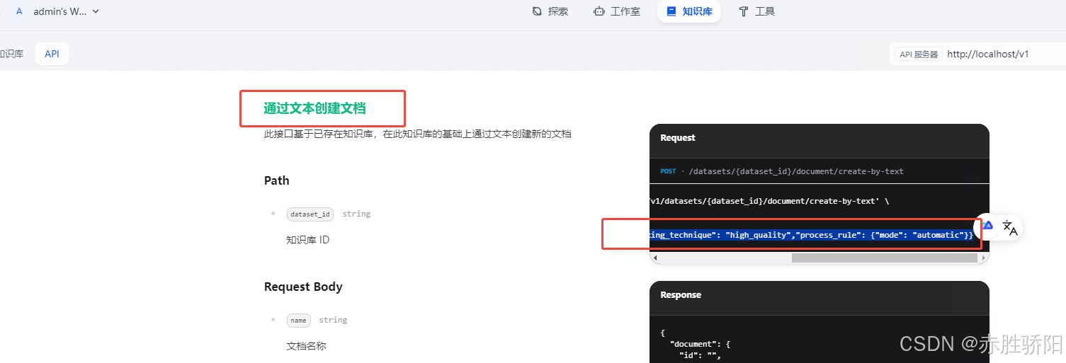
Task: Go to the 探索 navigation tab
Action: 550,11
